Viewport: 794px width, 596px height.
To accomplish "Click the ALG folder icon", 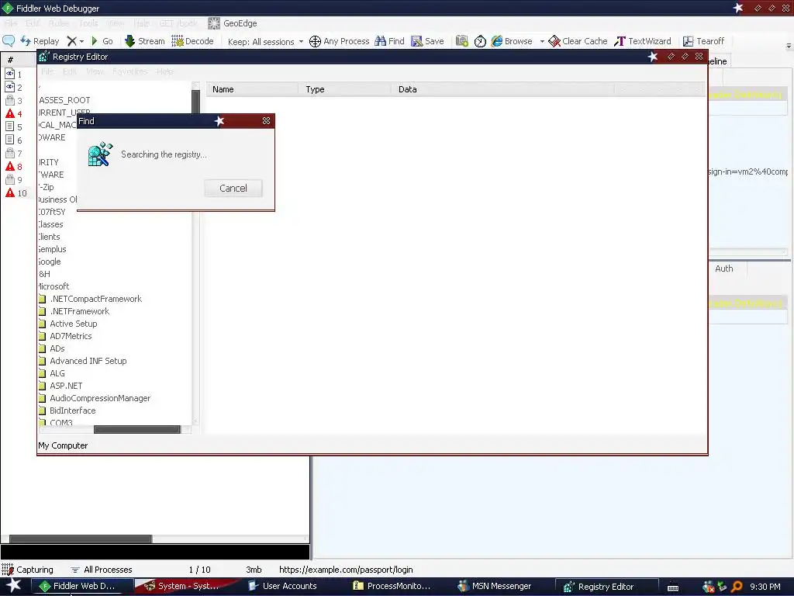I will pyautogui.click(x=42, y=373).
